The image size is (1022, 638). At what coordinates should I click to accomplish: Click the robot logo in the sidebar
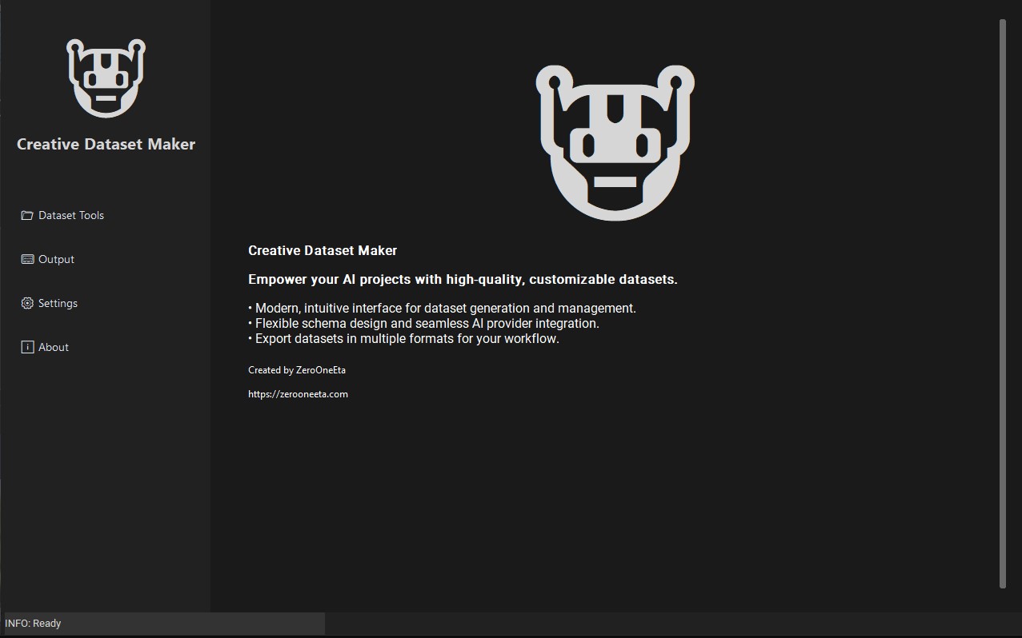pyautogui.click(x=106, y=78)
